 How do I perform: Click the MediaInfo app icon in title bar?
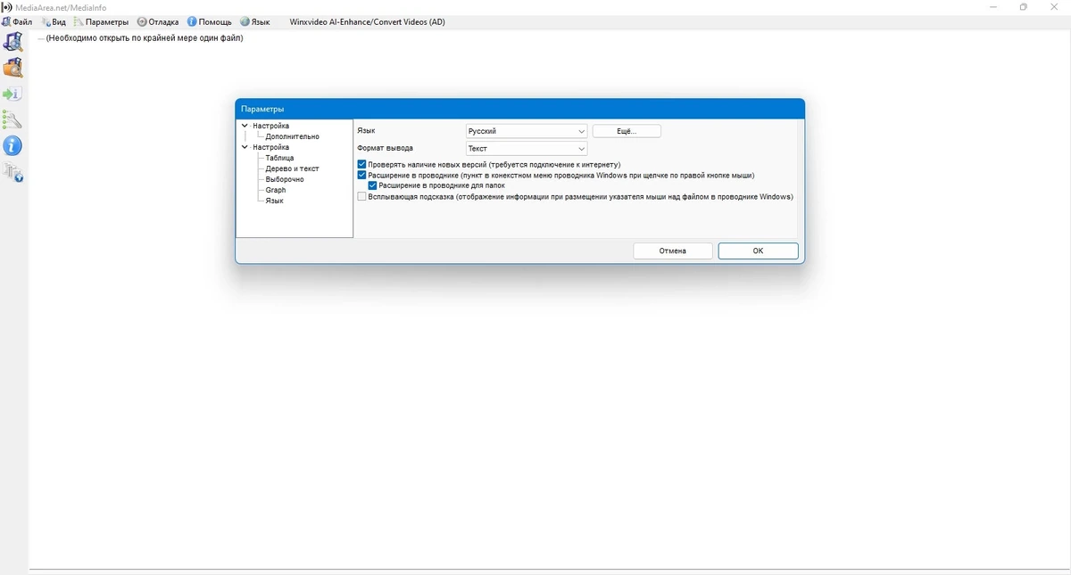tap(8, 7)
